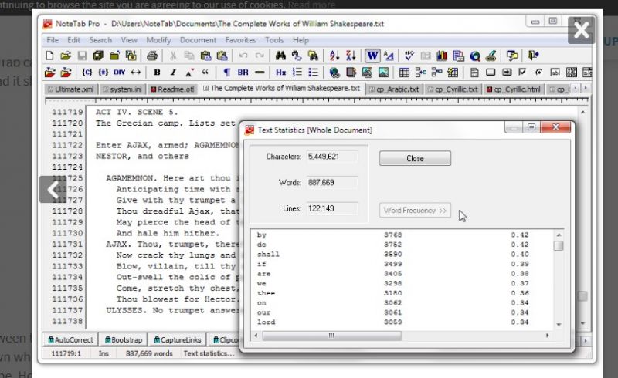Open the AutoCorrect clipbook tab
618x378 pixels.
pos(70,339)
